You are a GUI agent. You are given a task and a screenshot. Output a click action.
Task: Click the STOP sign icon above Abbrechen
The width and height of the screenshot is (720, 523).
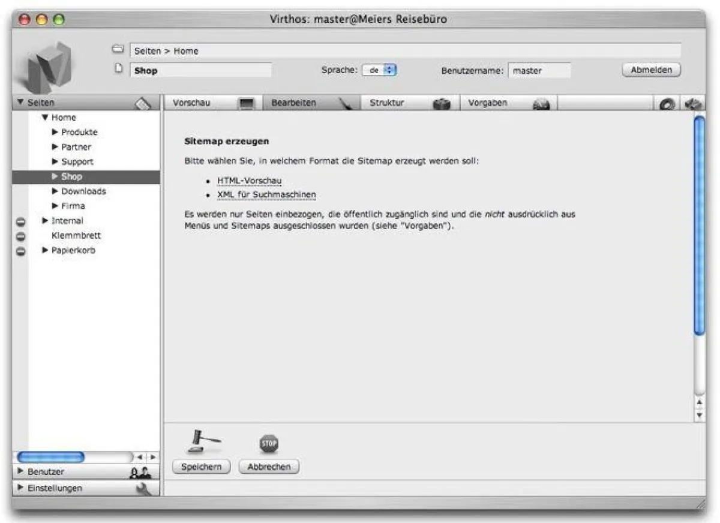click(268, 442)
